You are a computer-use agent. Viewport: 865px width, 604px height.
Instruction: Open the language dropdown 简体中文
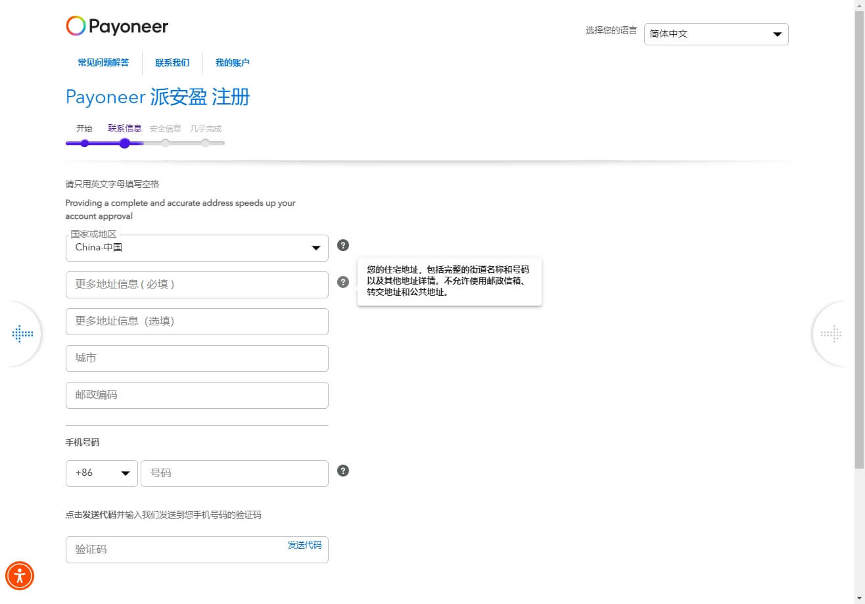[x=716, y=34]
